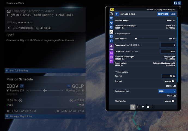Click the departure wind '280 ° 5 kt'

pyautogui.click(x=31, y=111)
